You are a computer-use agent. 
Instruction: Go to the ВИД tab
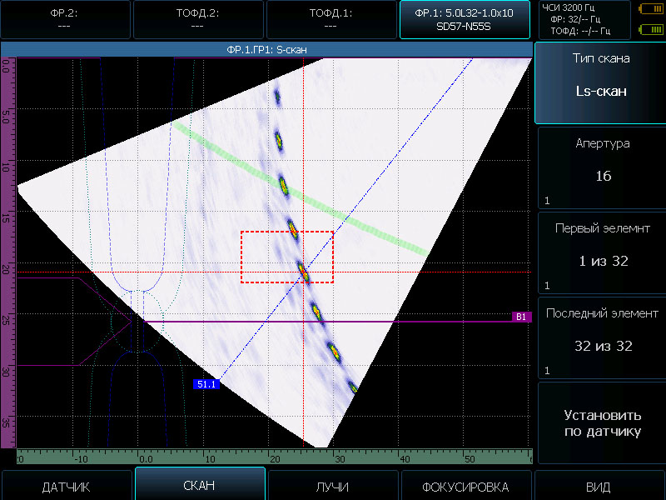pyautogui.click(x=599, y=487)
